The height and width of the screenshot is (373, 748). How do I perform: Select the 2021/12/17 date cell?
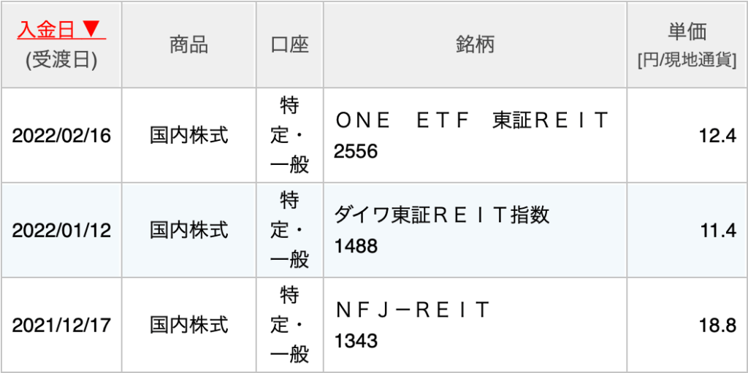coord(61,325)
